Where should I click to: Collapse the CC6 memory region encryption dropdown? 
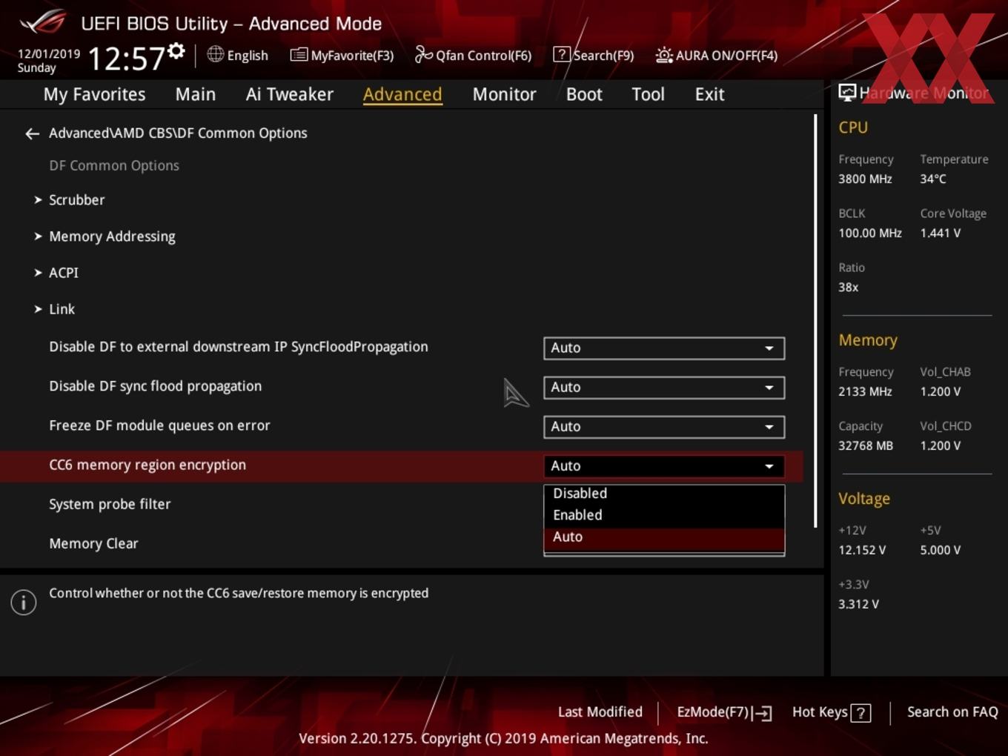[664, 465]
